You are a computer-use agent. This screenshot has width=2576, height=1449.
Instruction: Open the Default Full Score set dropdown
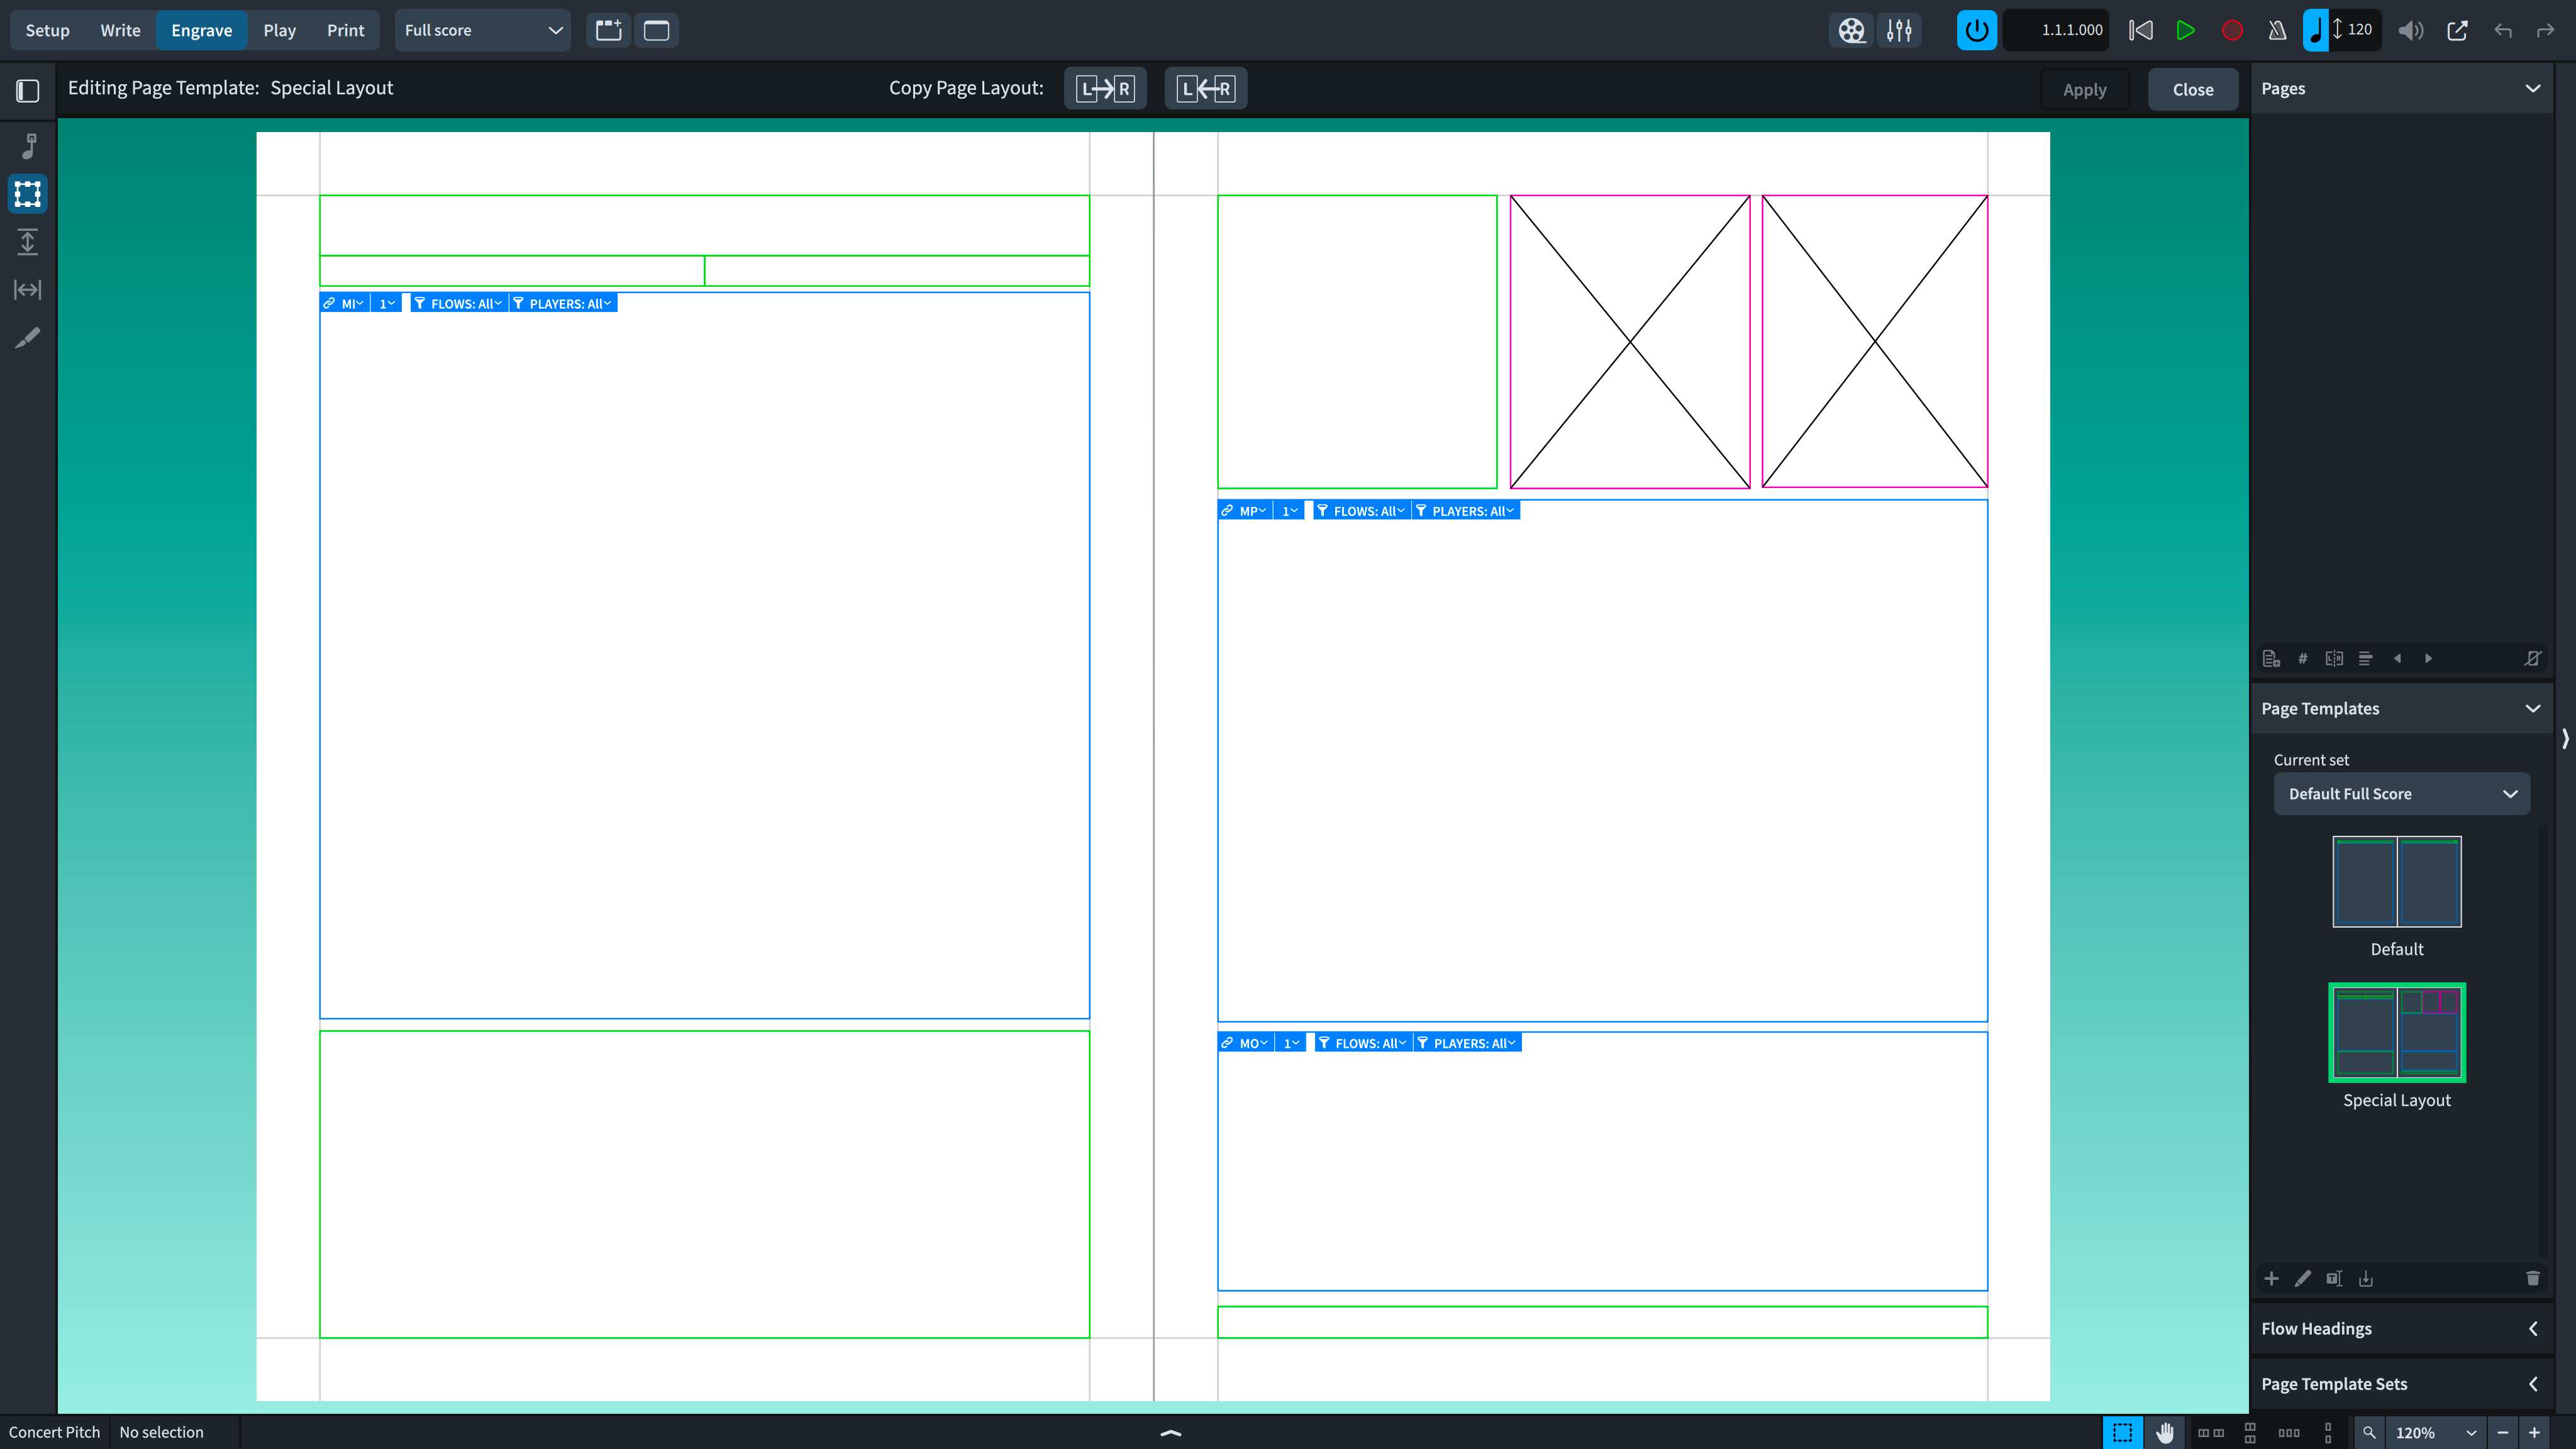coord(2401,794)
